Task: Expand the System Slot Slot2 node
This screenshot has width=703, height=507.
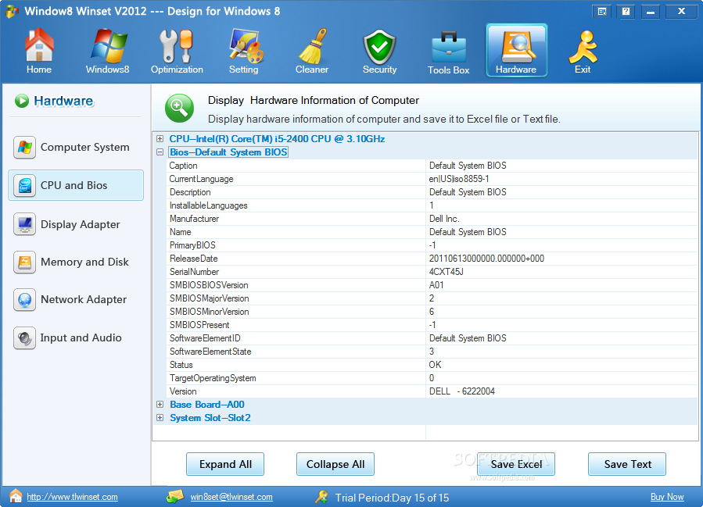Action: tap(160, 418)
